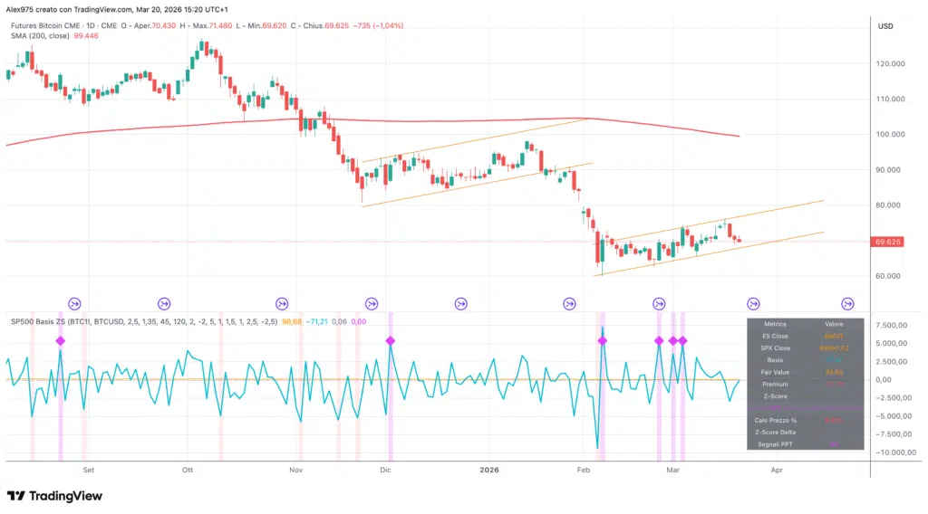Select the magenta diamond signal in early December
This screenshot has width=928, height=514.
[390, 340]
